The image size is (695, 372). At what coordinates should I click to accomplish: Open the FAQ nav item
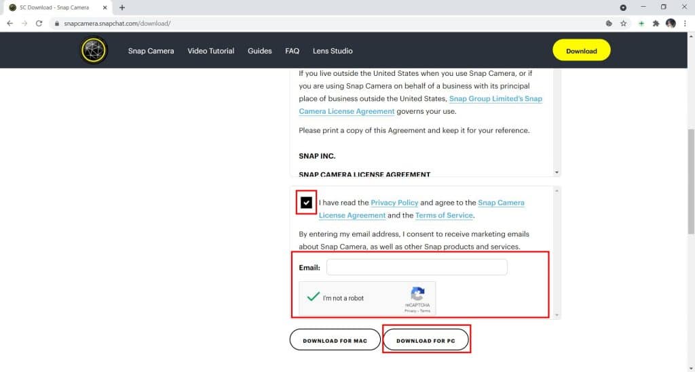point(292,51)
